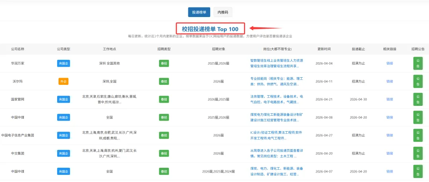
Task: Open 沃尔玛 专业技能岗 position link
Action: pos(276,81)
